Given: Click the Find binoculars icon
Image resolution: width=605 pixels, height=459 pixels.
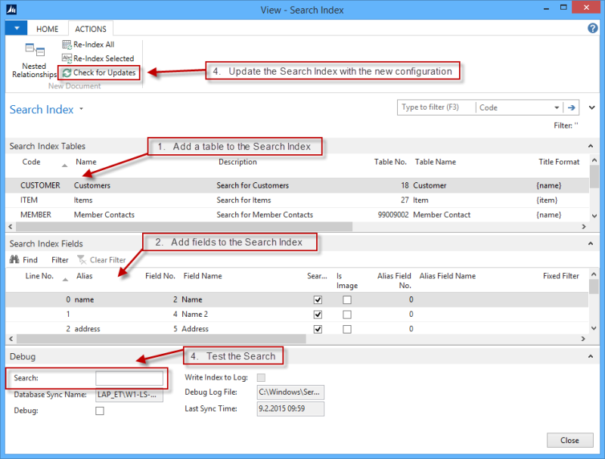Looking at the screenshot, I should (14, 259).
